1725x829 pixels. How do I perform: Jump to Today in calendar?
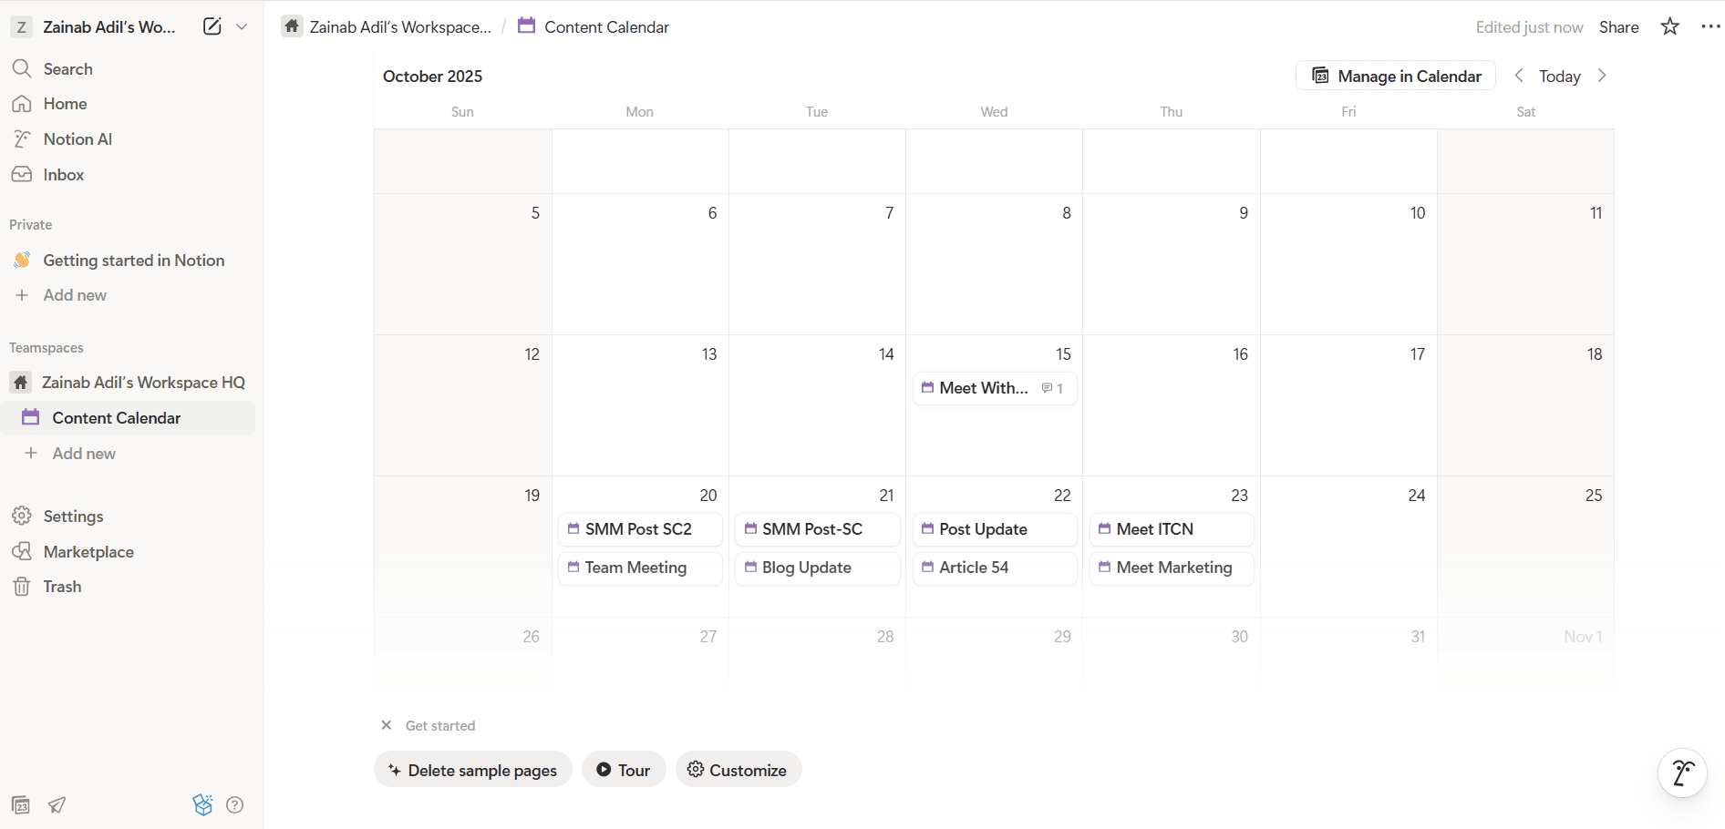tap(1559, 77)
